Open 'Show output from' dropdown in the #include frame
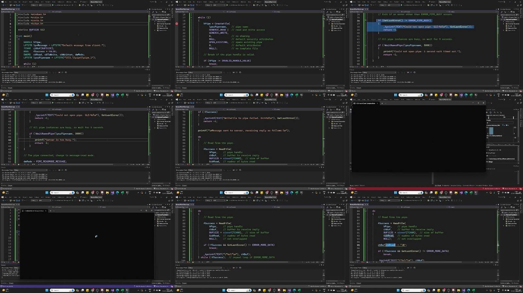The width and height of the screenshot is (523, 293). (30, 72)
